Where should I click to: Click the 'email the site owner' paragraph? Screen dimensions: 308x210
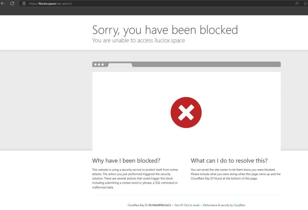tap(236, 174)
